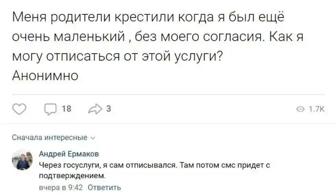336x195 pixels.
Task: Click the comment text starting "Через госуслуги"
Action: click(x=120, y=165)
